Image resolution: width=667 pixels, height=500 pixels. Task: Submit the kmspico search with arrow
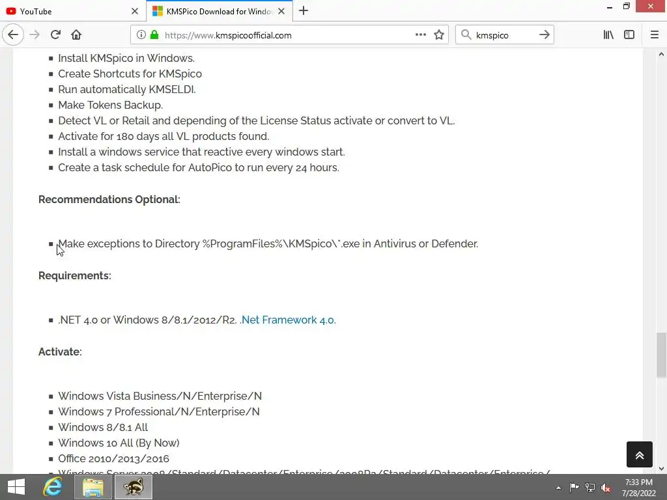click(x=544, y=35)
